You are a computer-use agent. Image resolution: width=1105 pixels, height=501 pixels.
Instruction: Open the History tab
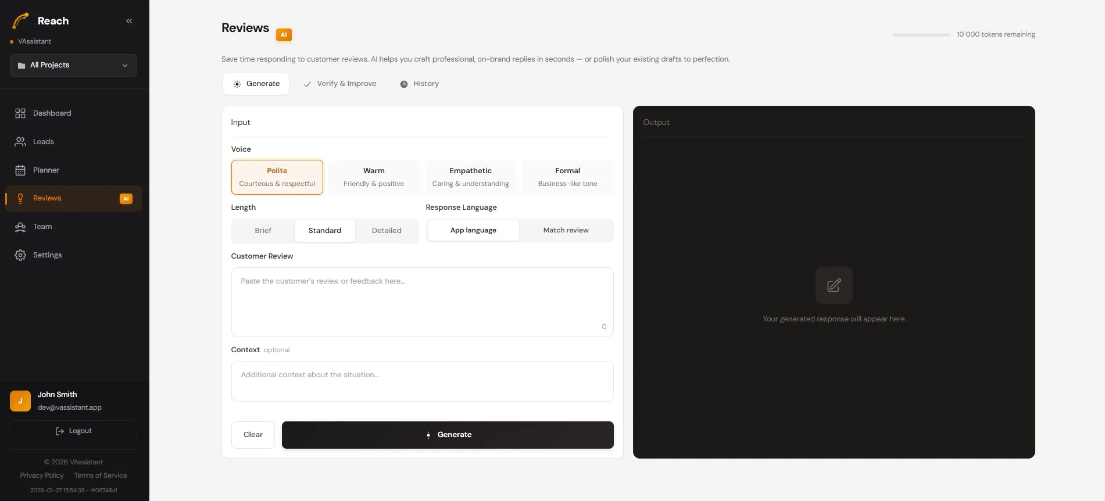[419, 84]
